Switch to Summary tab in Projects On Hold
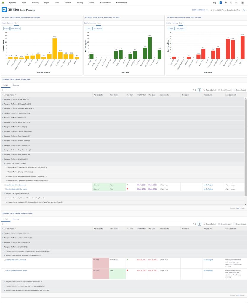 tap(16, 219)
